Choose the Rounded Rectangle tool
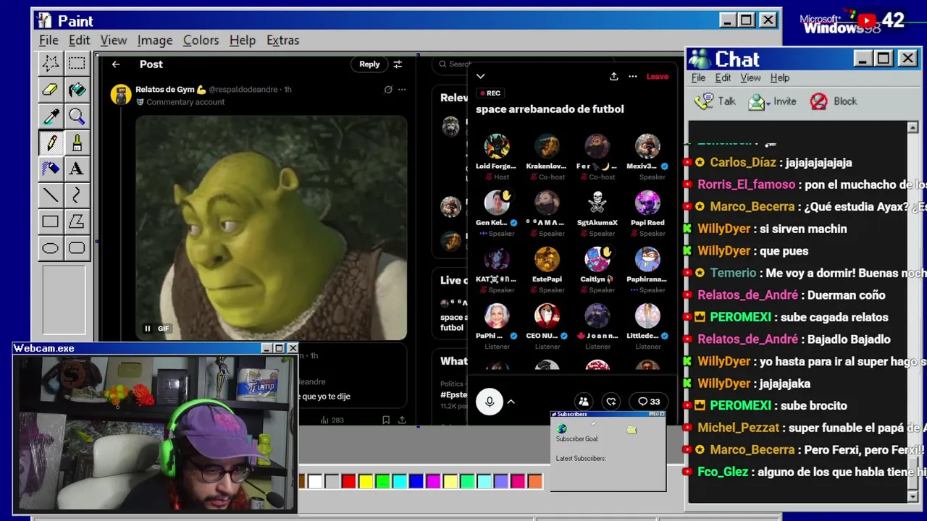Screen dimensions: 927x521 click(x=76, y=248)
